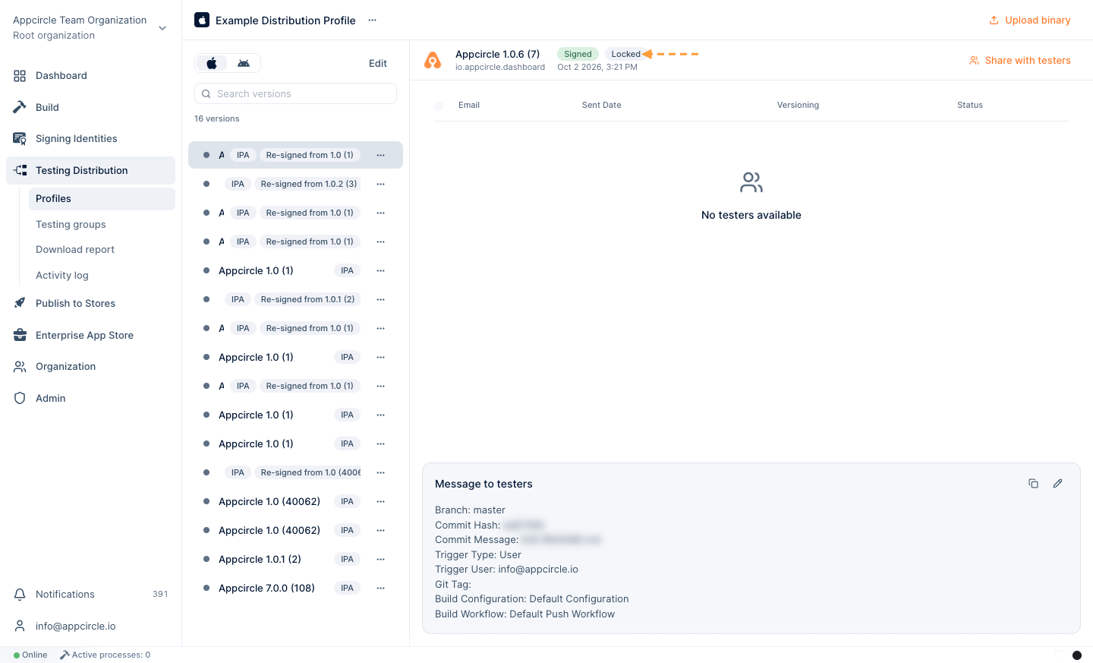Screen dimensions: 1093x663
Task: Open the Activity log submenu item
Action: click(x=62, y=276)
